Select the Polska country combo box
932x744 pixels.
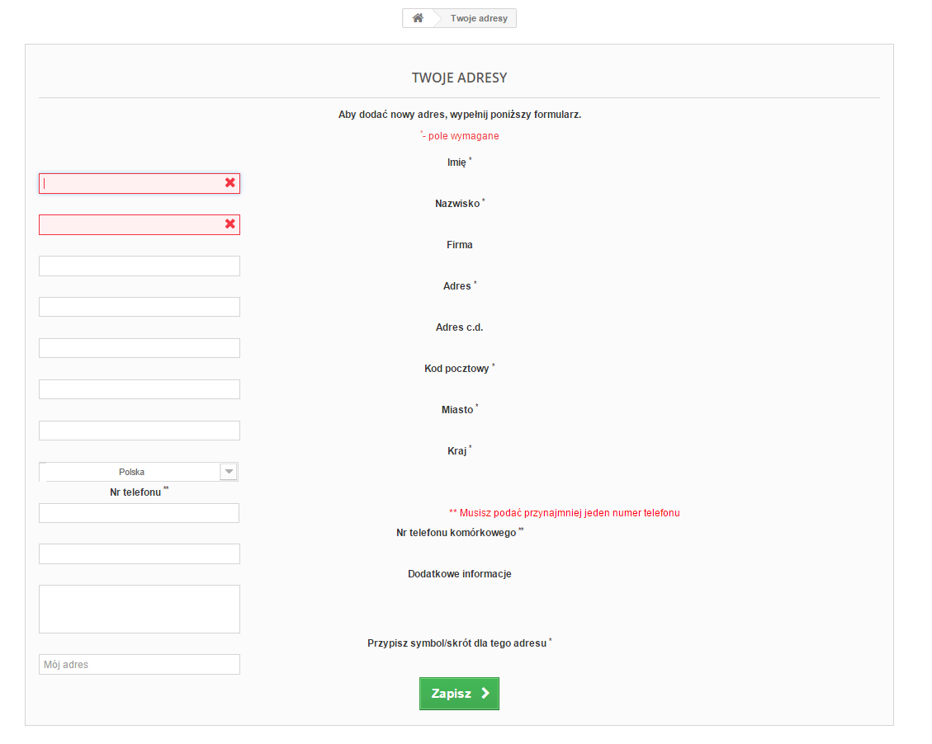(131, 472)
